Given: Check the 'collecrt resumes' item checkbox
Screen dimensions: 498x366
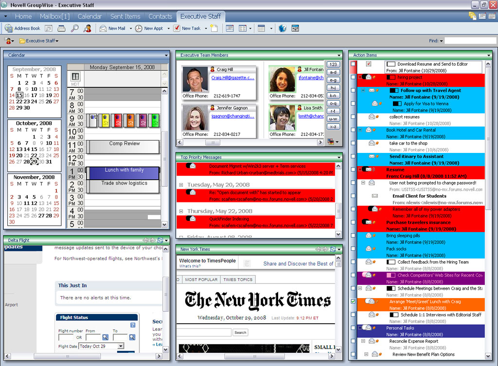Looking at the screenshot, I should click(x=353, y=116).
